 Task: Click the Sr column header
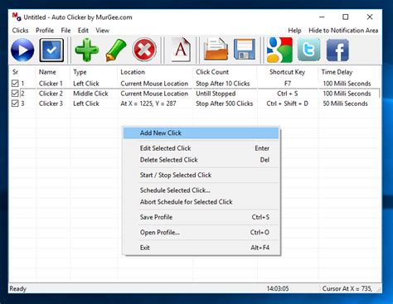tap(22, 72)
